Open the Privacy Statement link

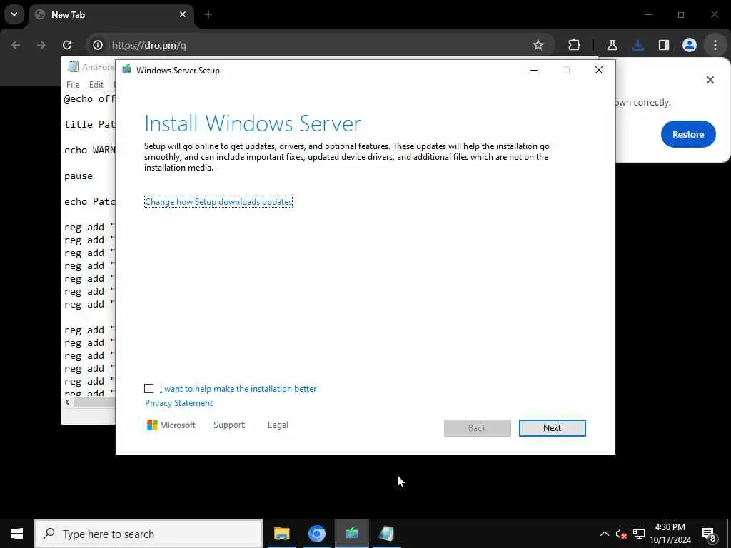click(x=178, y=403)
